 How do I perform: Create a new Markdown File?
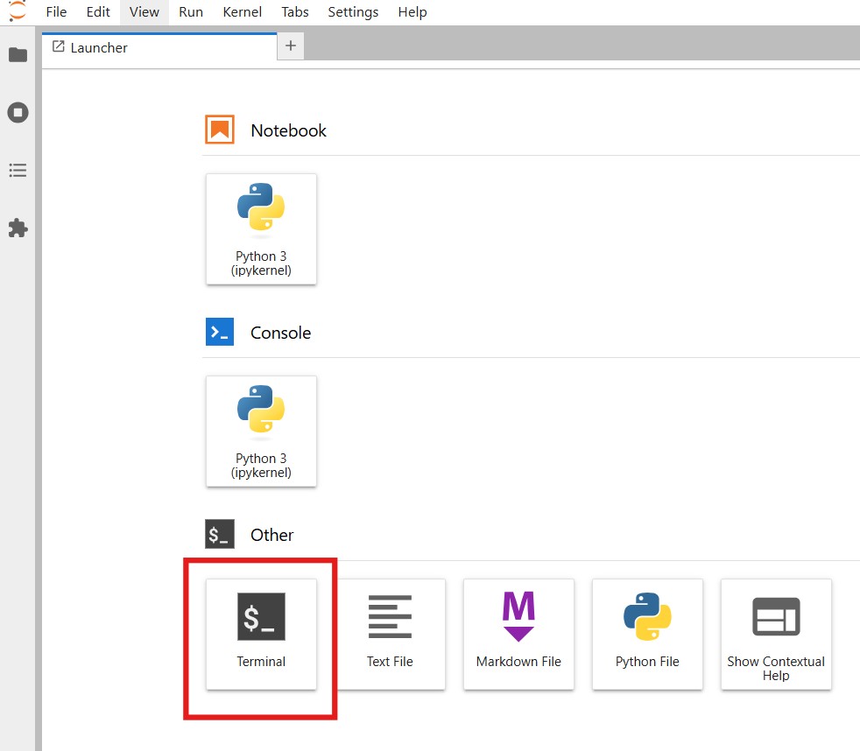tap(518, 633)
